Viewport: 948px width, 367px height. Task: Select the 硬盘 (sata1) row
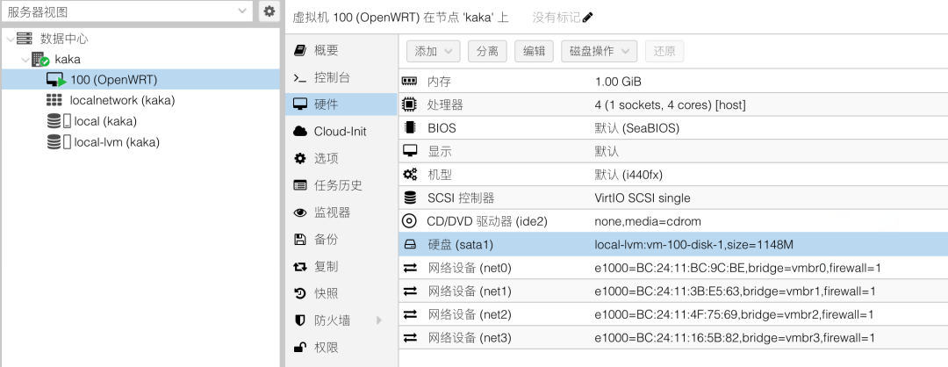[673, 245]
